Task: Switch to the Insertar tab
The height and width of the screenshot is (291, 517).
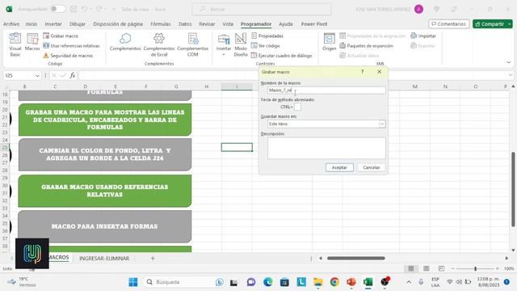Action: (53, 23)
